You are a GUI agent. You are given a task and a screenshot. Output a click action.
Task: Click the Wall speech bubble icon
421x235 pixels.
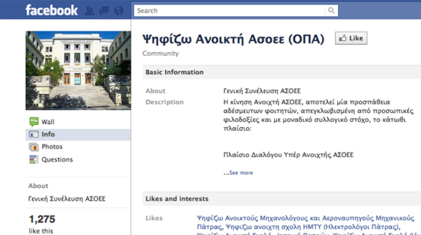tap(34, 122)
